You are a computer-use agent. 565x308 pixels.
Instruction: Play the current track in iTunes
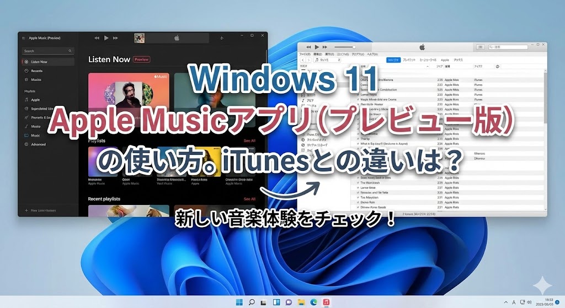[317, 47]
